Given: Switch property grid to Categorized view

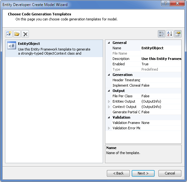Looking at the screenshot, I should (162, 34).
